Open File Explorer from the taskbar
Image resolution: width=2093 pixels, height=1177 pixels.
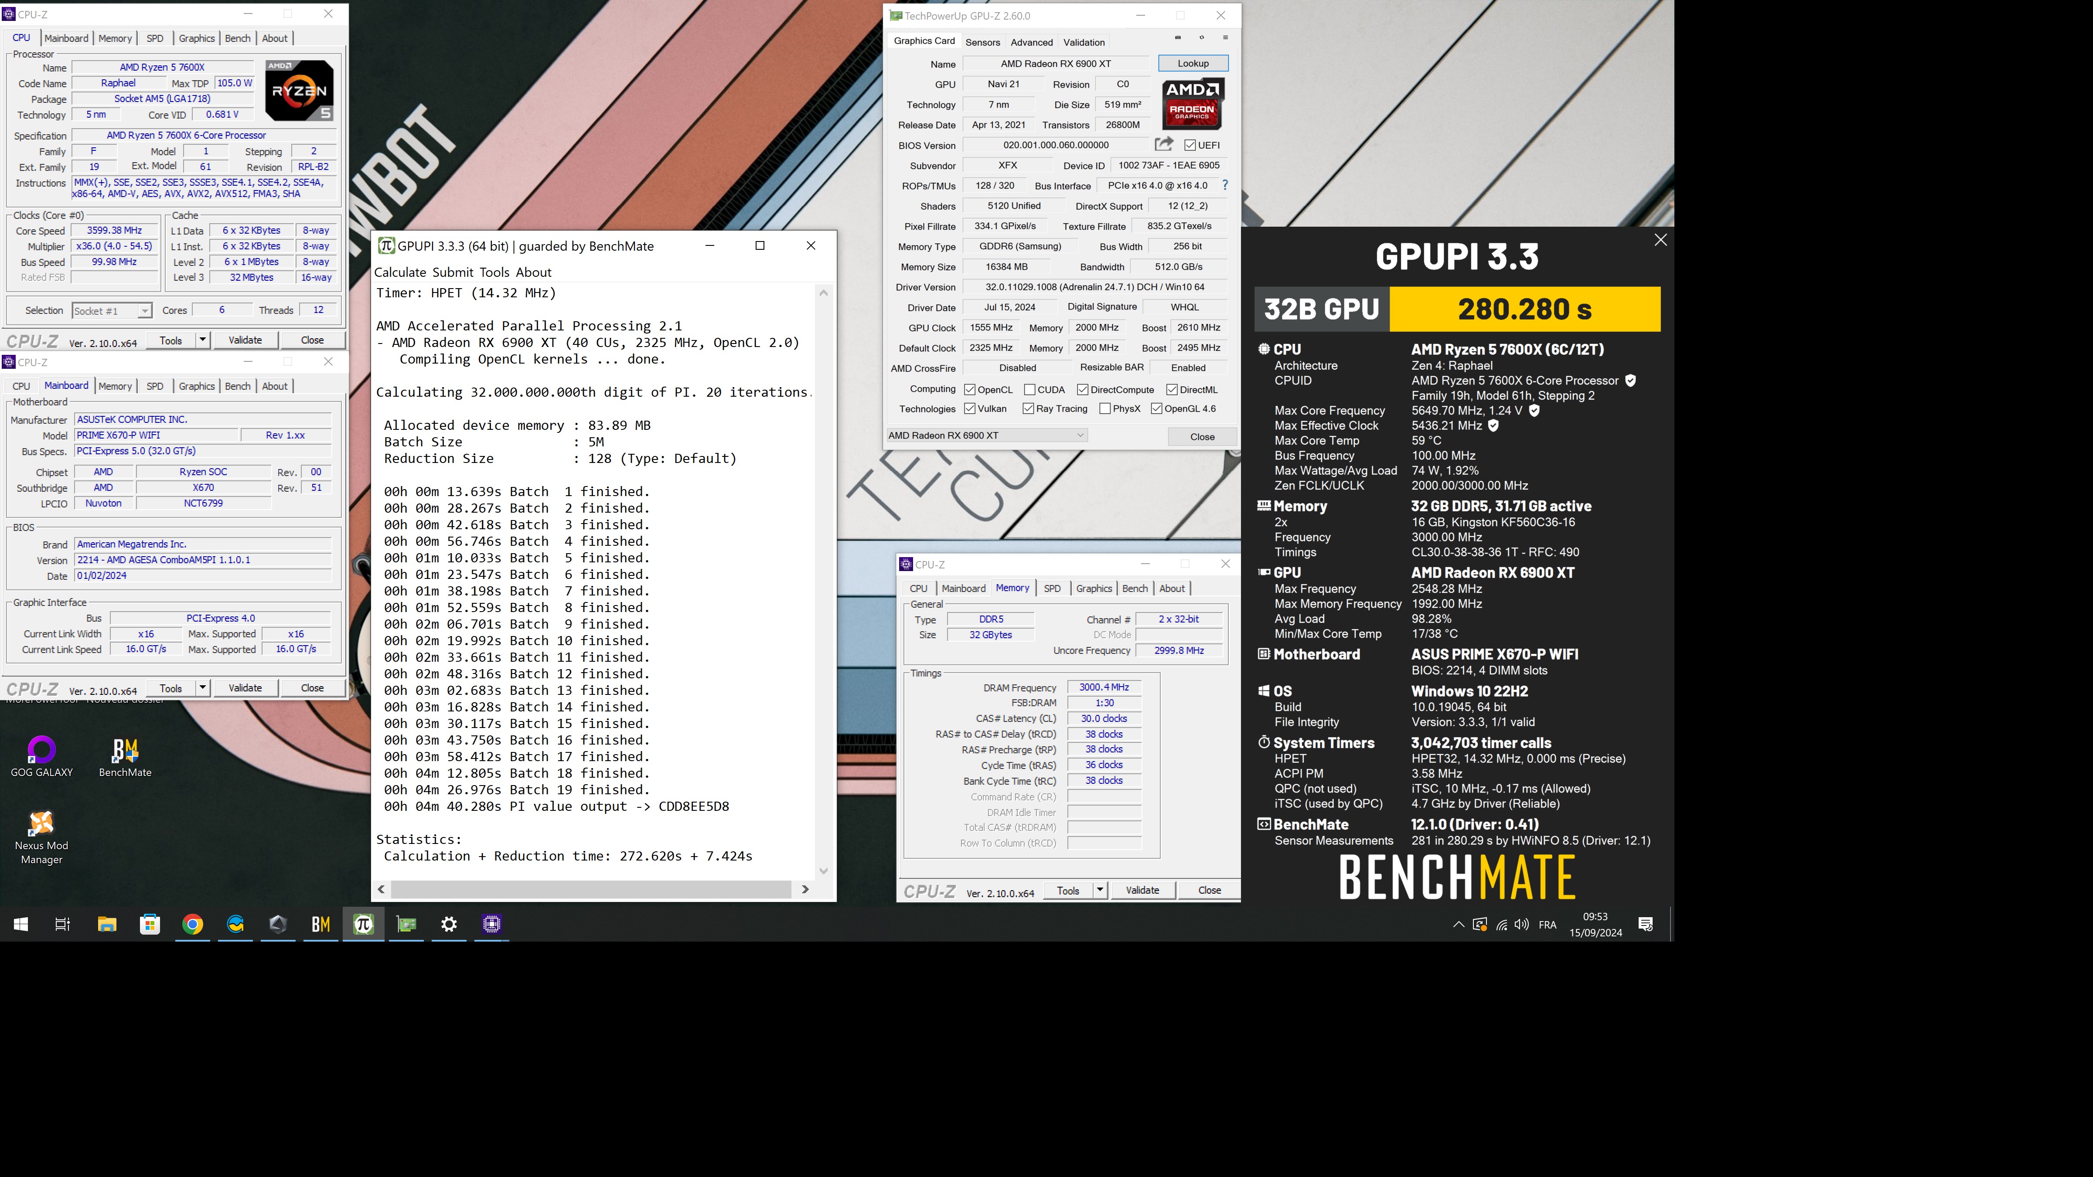(x=107, y=924)
